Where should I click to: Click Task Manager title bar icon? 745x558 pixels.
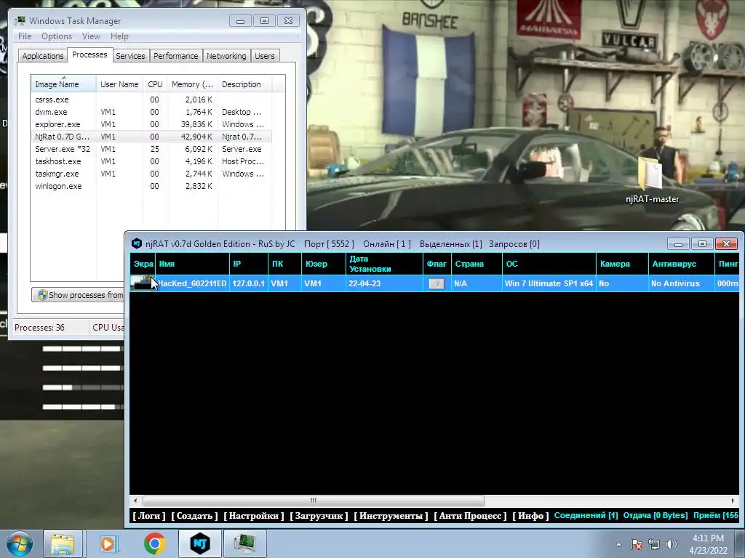coord(20,21)
